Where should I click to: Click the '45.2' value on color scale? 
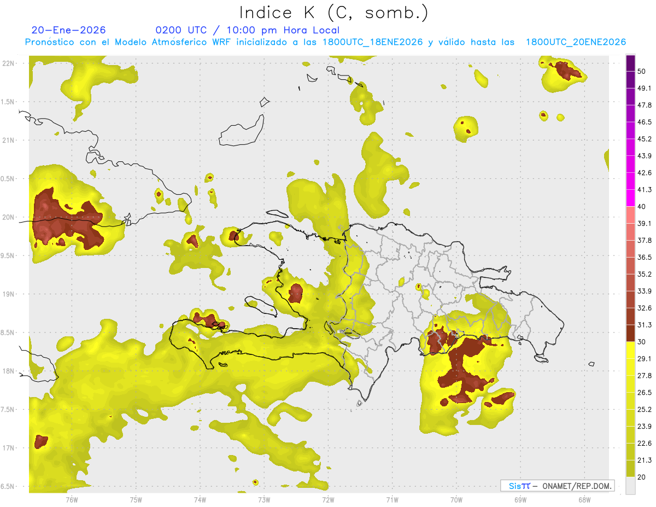tap(645, 139)
